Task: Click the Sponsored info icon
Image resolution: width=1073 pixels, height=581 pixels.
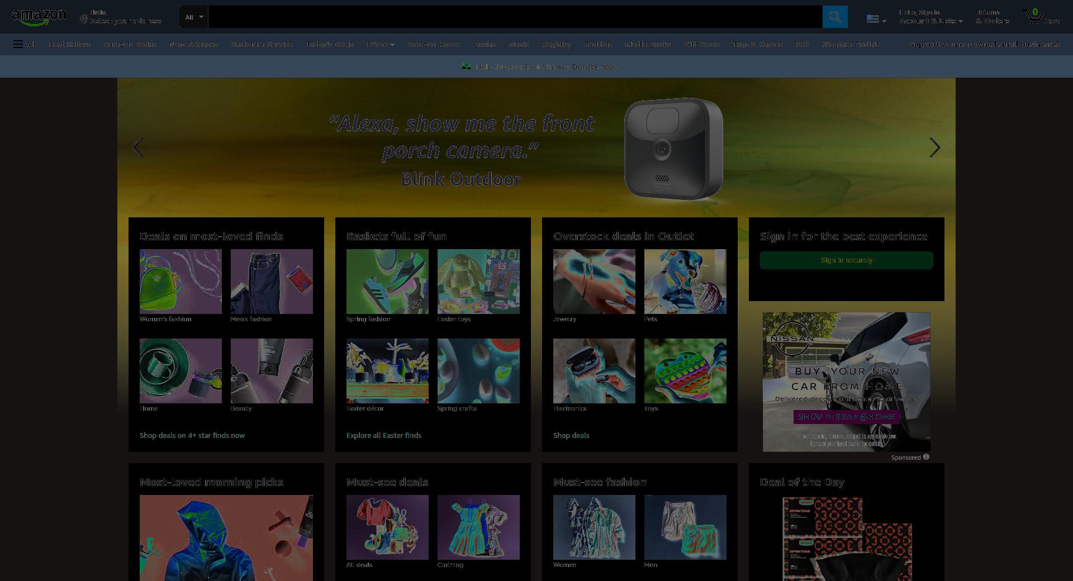Action: tap(926, 457)
